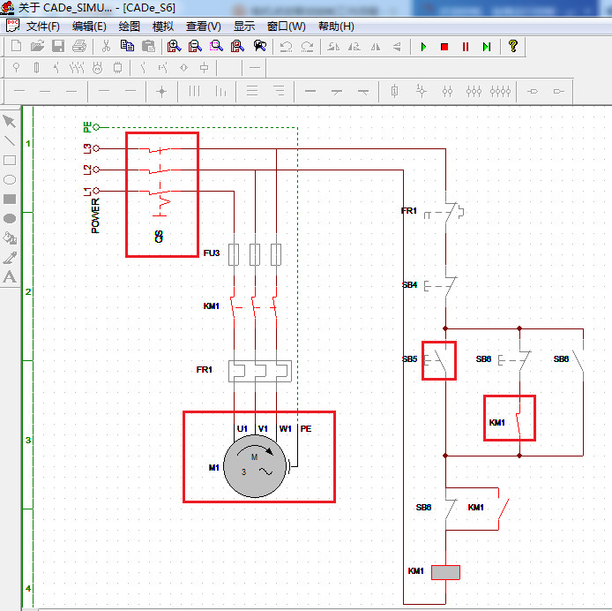Select the empty rectangle drawing tool
This screenshot has height=611, width=612.
(x=10, y=161)
